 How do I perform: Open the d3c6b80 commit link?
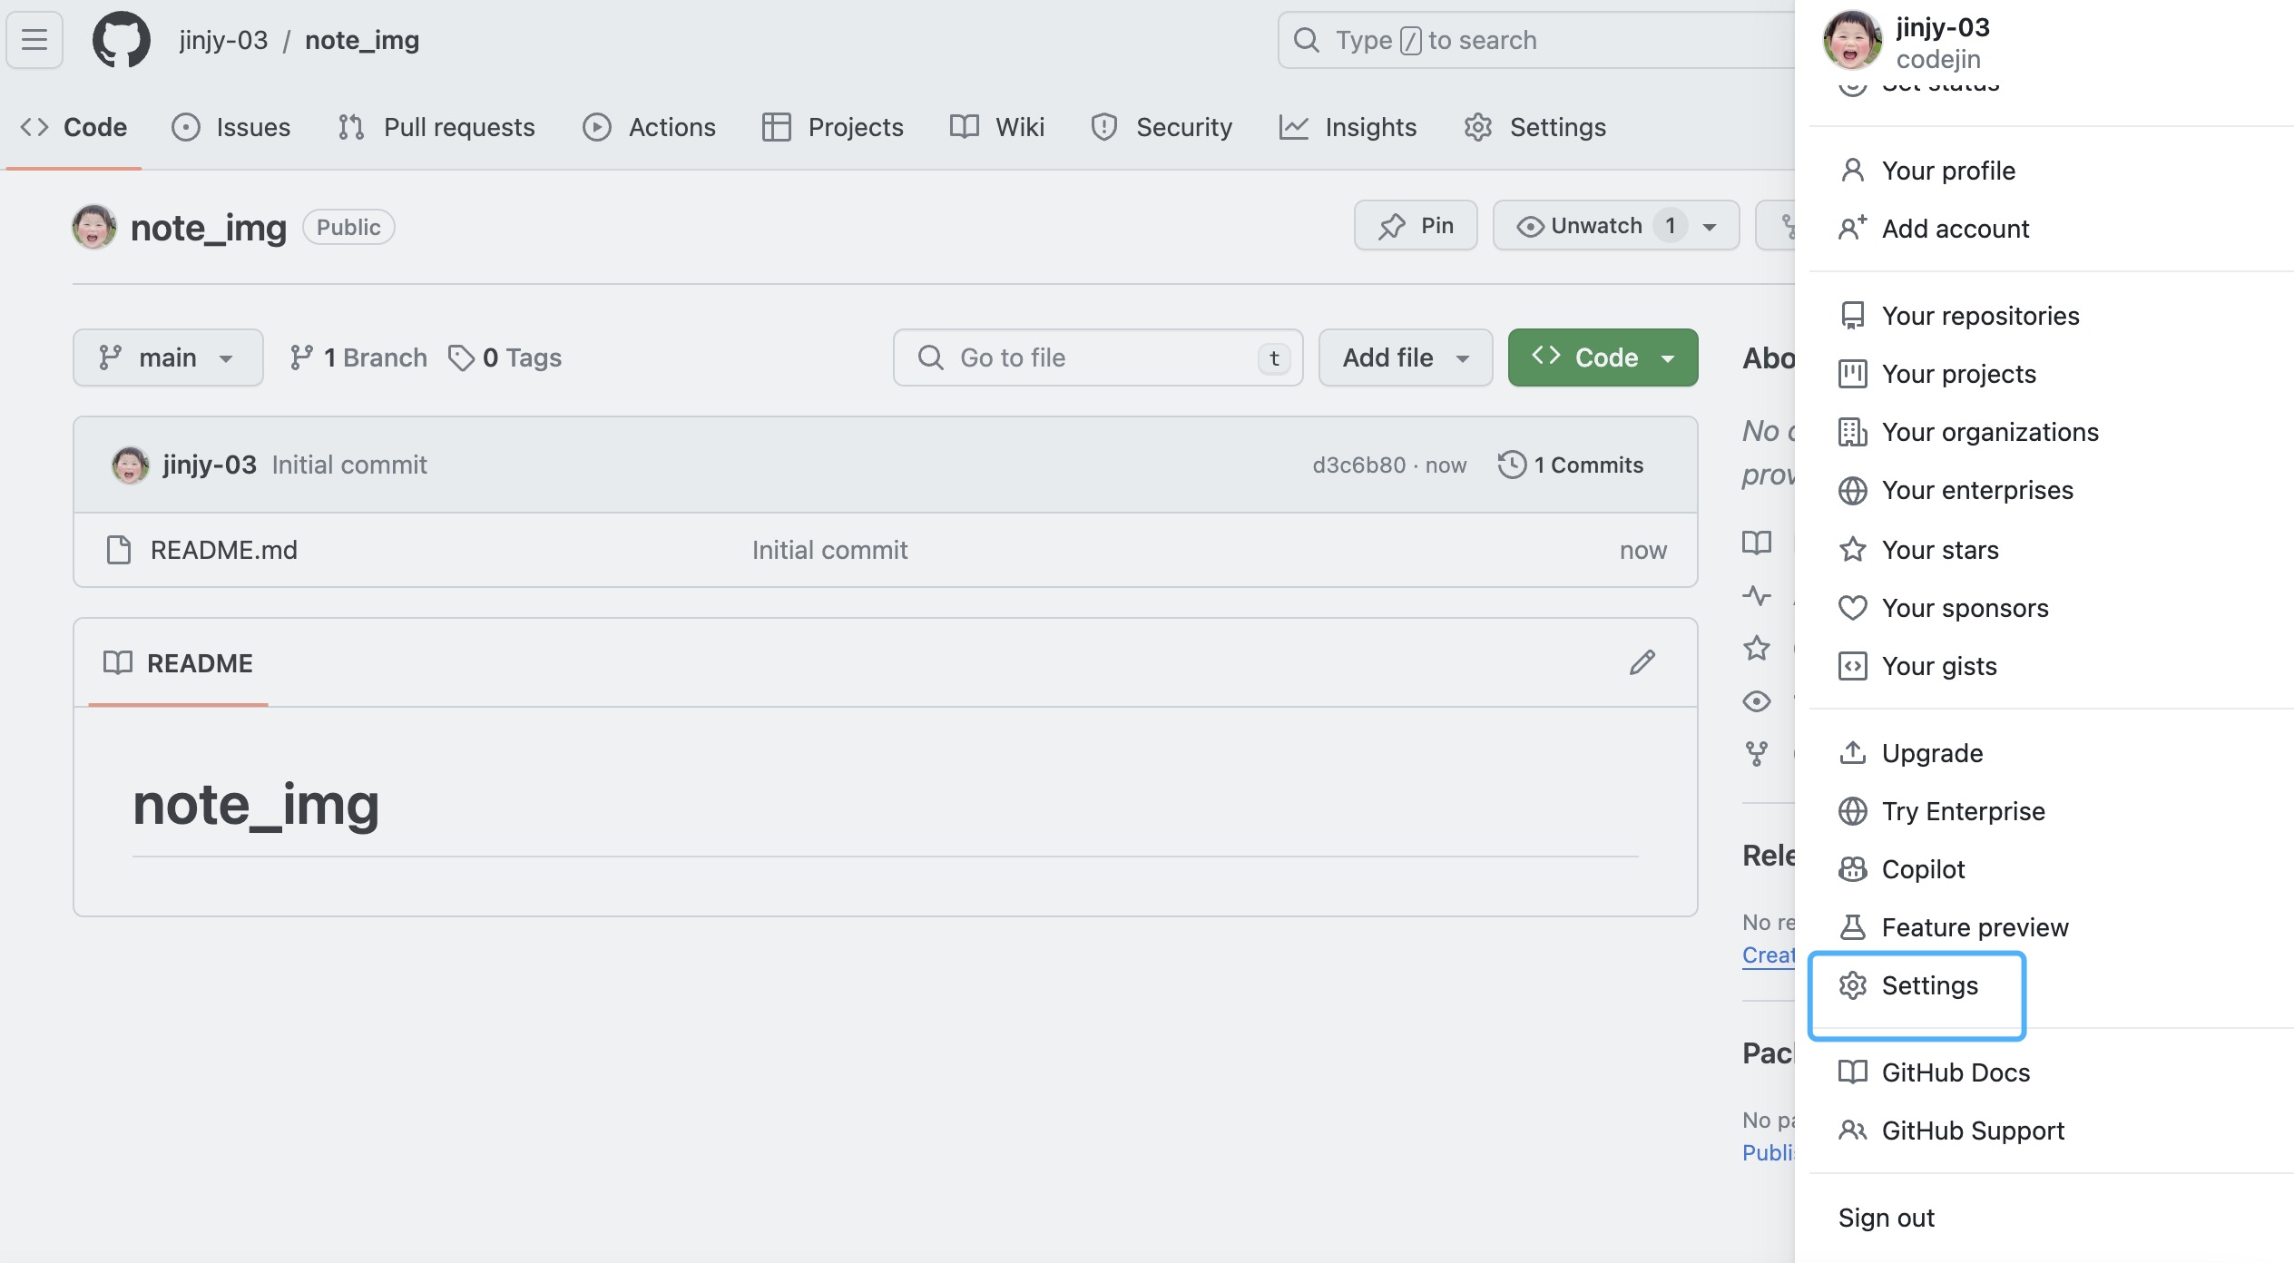[1358, 465]
